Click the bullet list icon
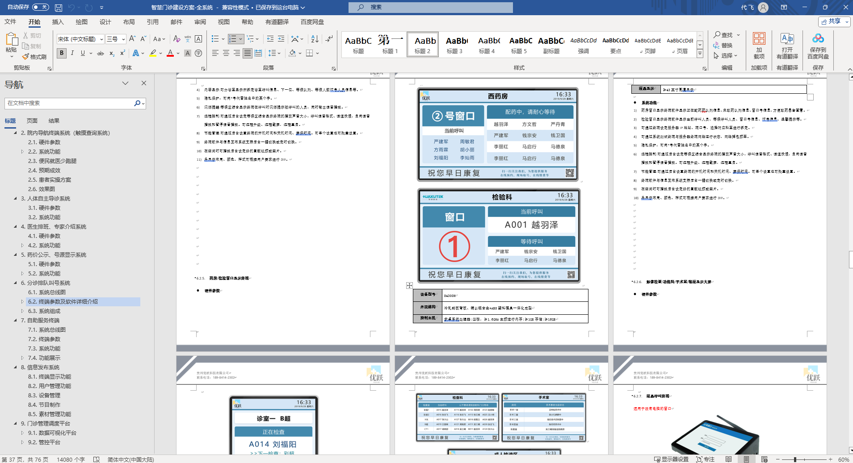 [215, 39]
